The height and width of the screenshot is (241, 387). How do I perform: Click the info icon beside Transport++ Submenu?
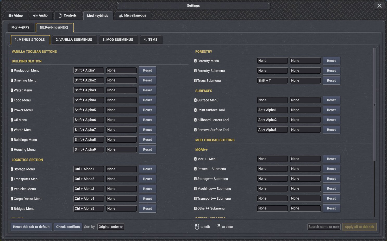195,199
